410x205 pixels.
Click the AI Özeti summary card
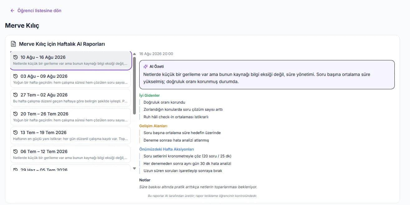(267, 75)
